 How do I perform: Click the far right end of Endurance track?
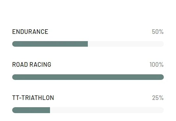click(x=162, y=44)
